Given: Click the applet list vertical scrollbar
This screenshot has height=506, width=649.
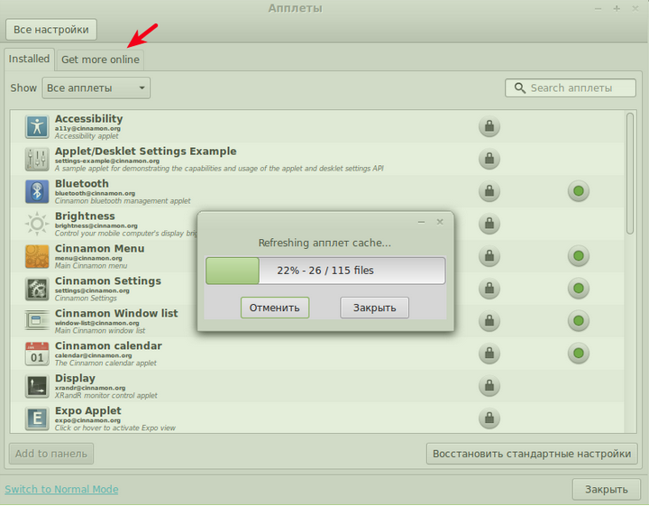Looking at the screenshot, I should click(x=630, y=173).
